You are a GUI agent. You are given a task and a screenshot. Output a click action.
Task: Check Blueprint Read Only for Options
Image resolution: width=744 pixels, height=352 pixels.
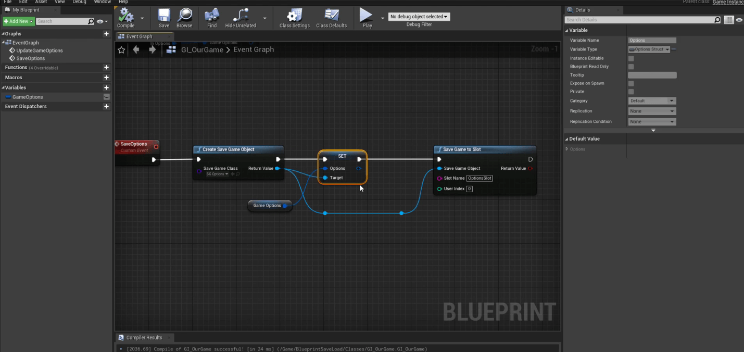pyautogui.click(x=630, y=66)
